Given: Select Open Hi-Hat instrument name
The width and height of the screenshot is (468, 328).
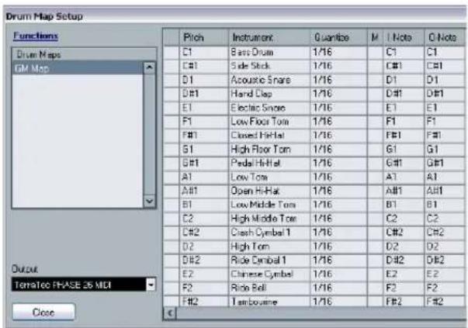Looking at the screenshot, I should pyautogui.click(x=255, y=191).
